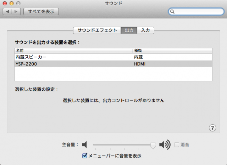Enable the 消音 mute checkbox
This screenshot has width=227, height=165.
point(177,144)
